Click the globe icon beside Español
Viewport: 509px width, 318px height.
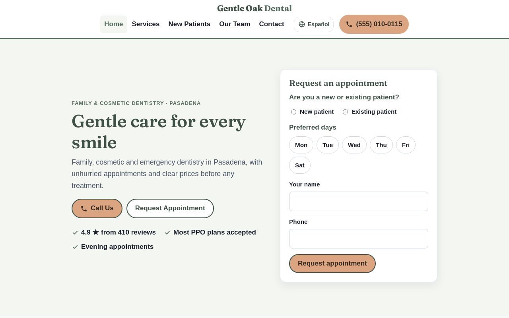302,24
